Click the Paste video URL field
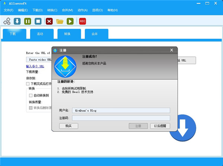The width and height of the screenshot is (223, 166). tap(39, 59)
